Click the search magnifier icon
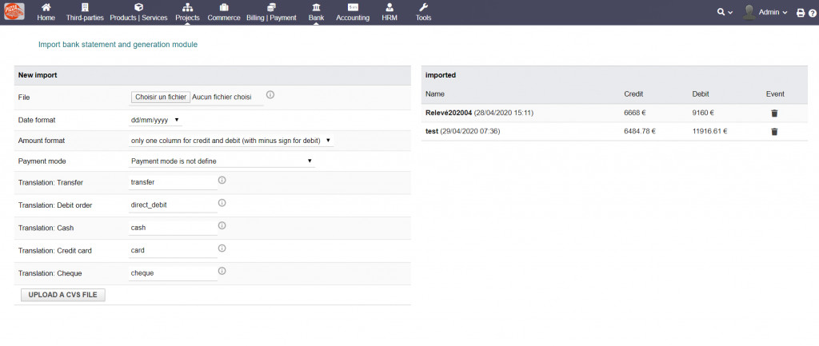The image size is (819, 346). click(721, 12)
